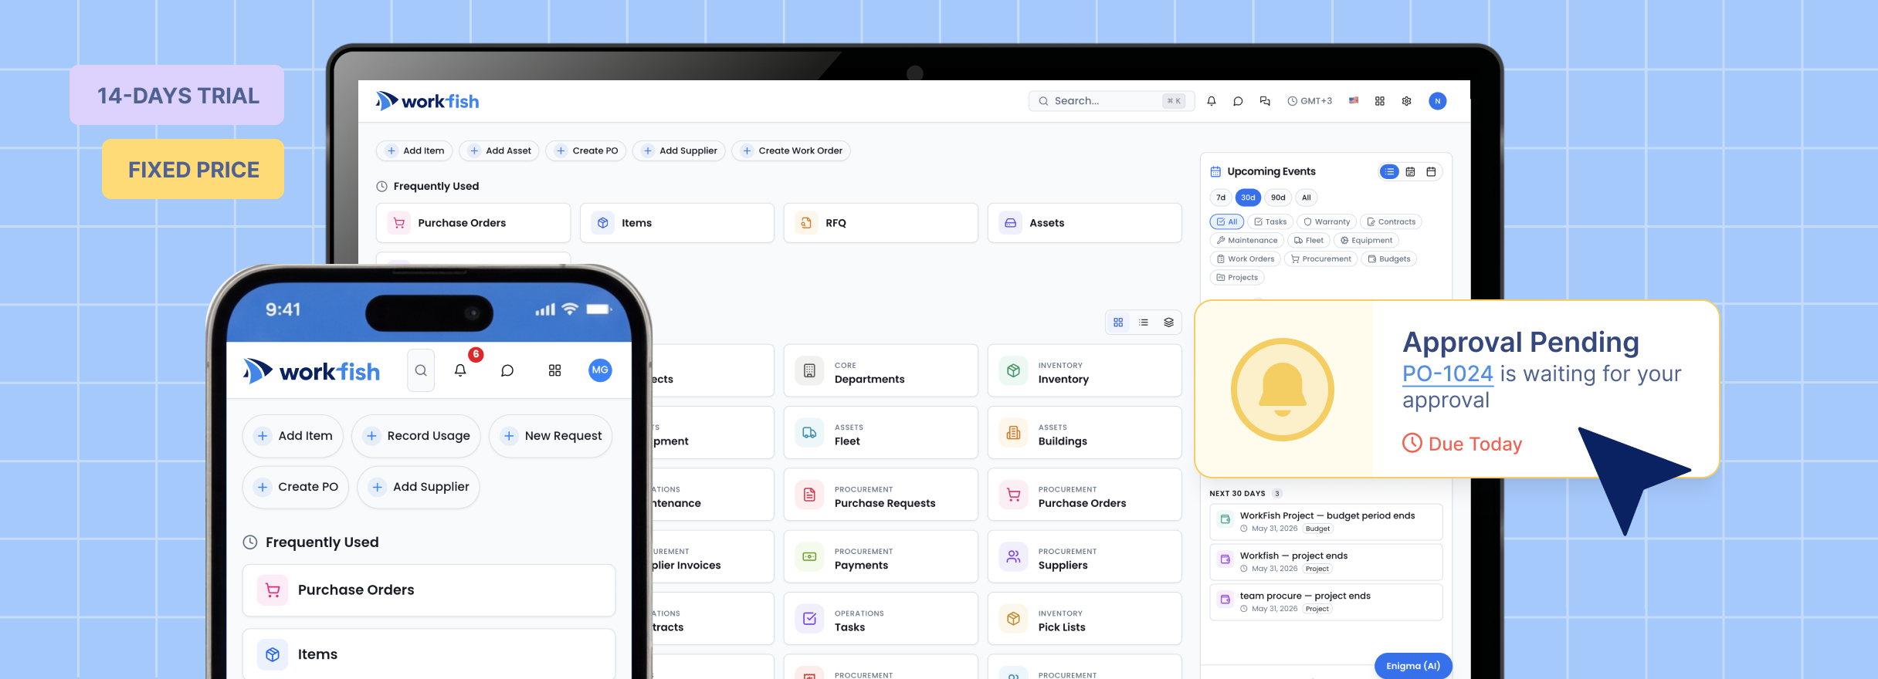
Task: Open 'team procure — project ends' event
Action: coord(1326,602)
